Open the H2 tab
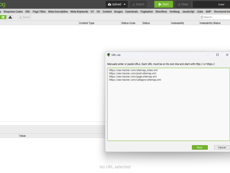 coord(98,11)
